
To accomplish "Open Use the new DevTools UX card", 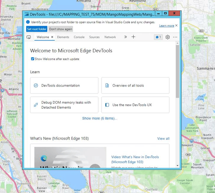I will pos(135,105).
